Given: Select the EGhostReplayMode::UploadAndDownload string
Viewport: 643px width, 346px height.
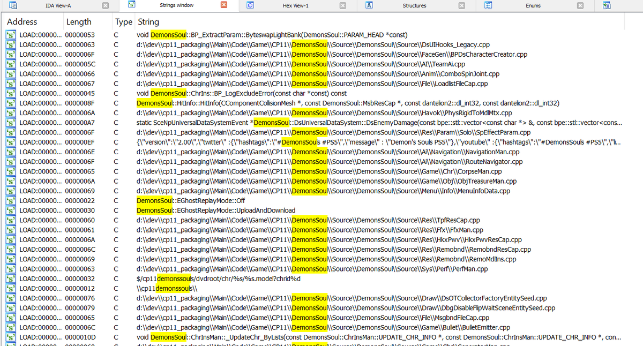Looking at the screenshot, I should pos(216,210).
